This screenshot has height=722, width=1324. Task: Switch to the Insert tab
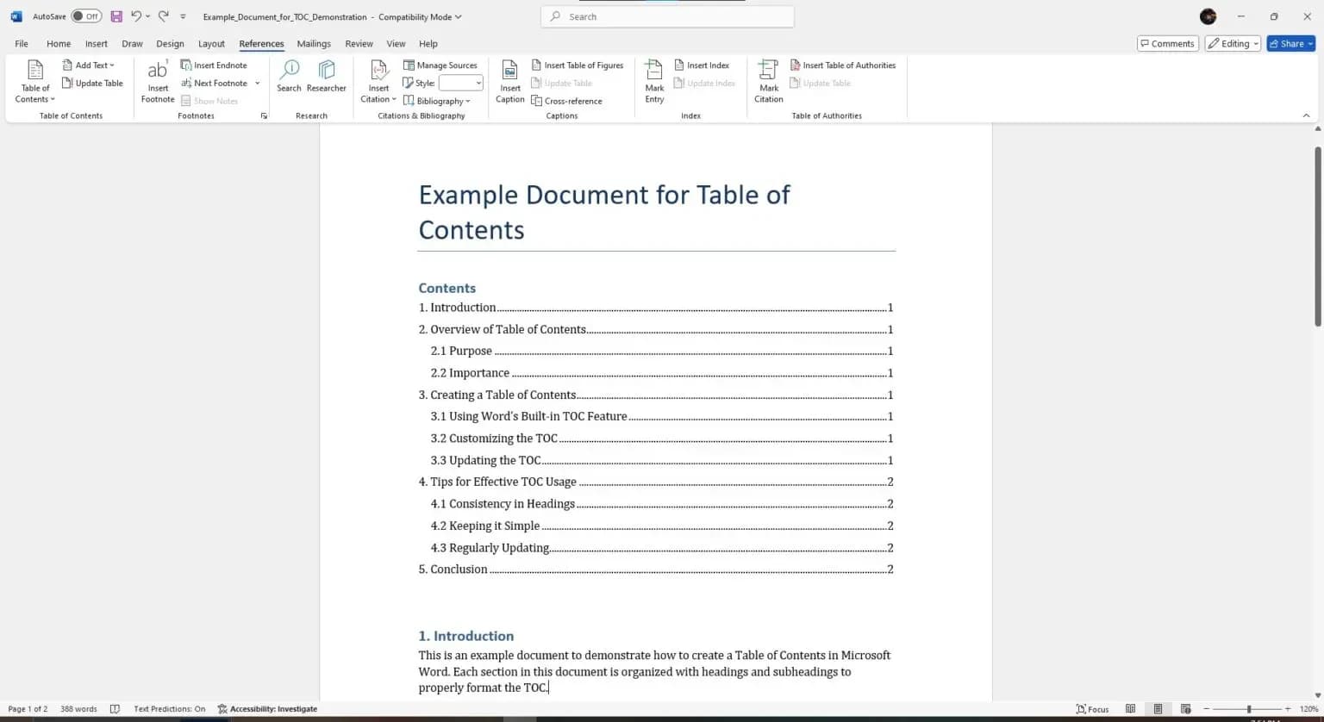point(97,44)
